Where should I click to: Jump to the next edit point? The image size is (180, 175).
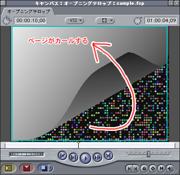coord(108,155)
